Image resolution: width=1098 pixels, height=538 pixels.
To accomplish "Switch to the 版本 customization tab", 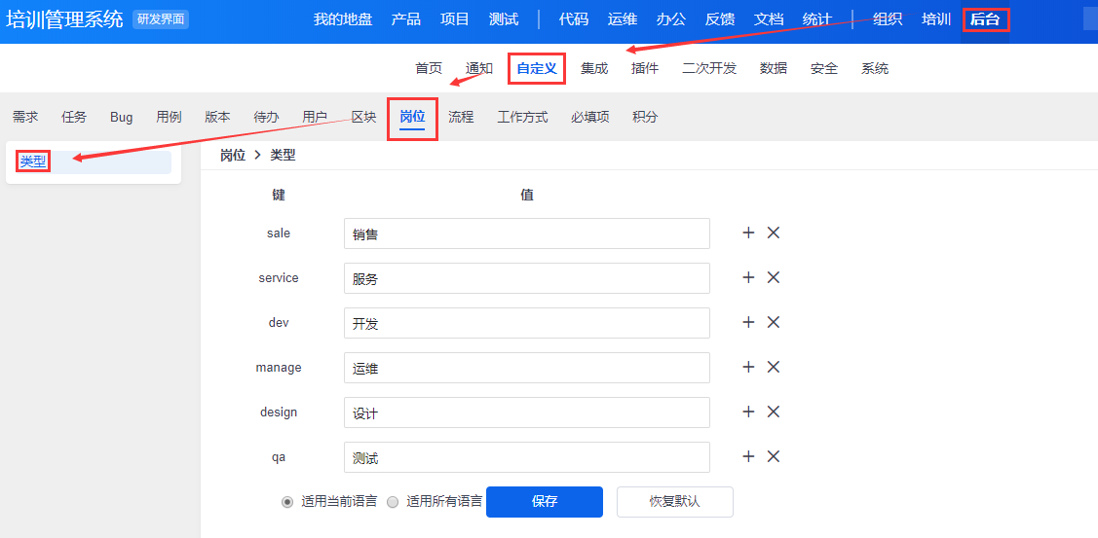I will (x=217, y=117).
